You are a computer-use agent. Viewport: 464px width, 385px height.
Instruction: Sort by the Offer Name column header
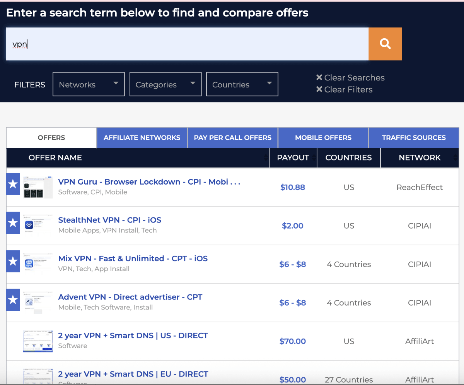(x=55, y=157)
